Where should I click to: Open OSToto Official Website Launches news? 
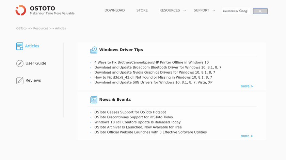pos(150,132)
